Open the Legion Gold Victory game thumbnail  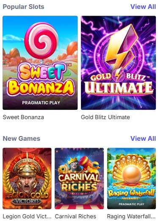click(x=27, y=178)
